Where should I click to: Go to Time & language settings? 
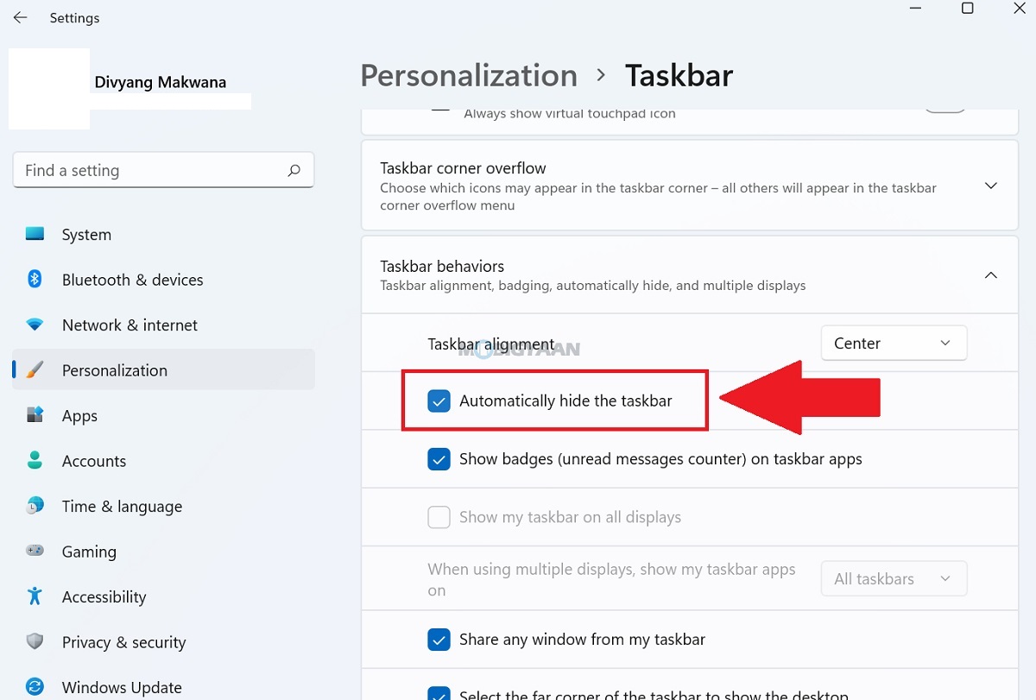coord(121,506)
